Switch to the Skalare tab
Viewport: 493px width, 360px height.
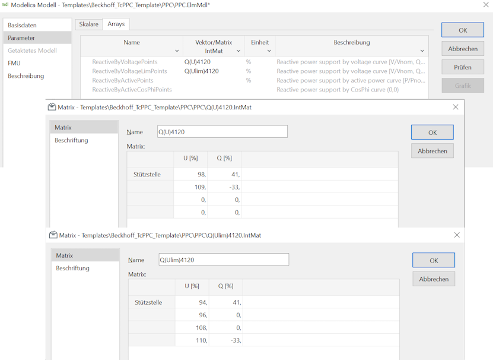88,24
